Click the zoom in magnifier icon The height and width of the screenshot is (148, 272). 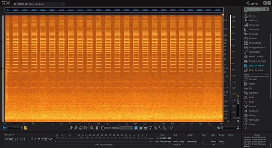click(71, 128)
